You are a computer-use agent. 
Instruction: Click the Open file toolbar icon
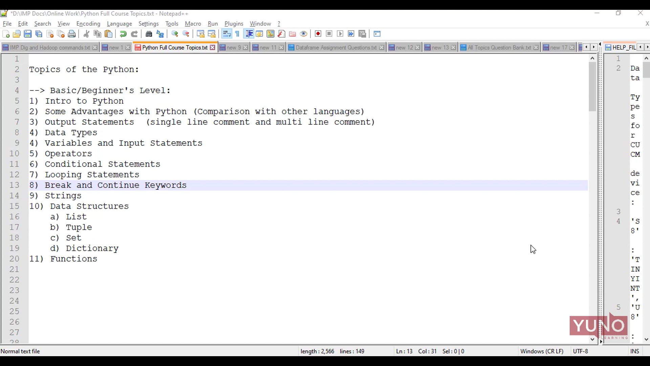(x=17, y=34)
